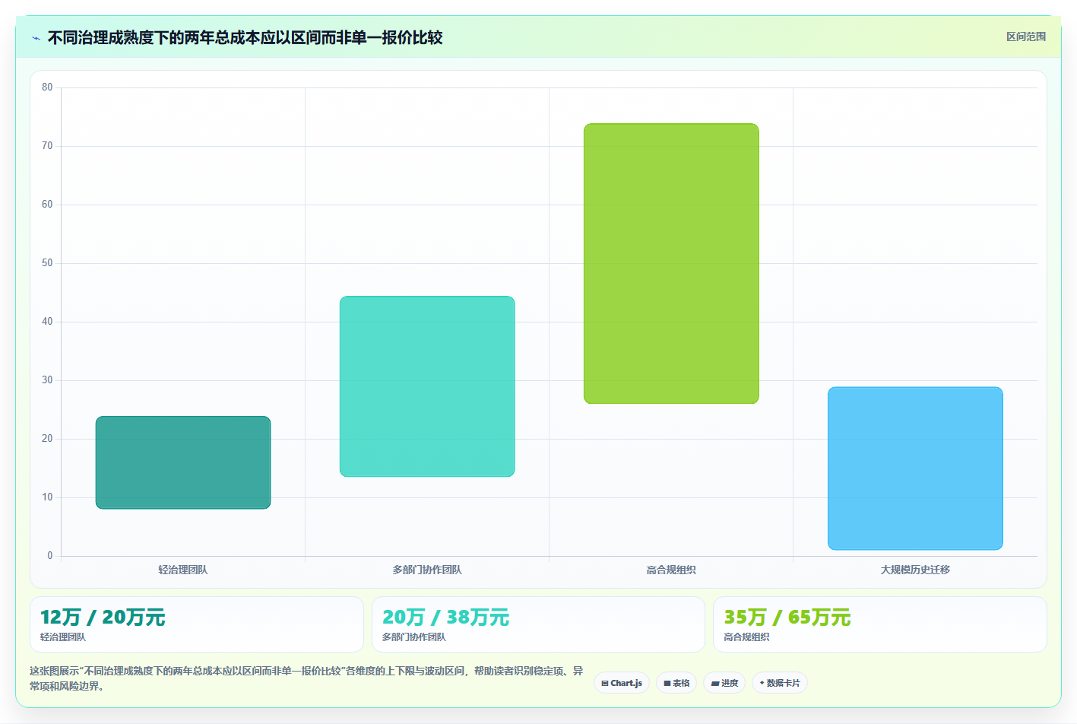
Task: Click the 区间范围 label at top right
Action: click(x=1026, y=37)
